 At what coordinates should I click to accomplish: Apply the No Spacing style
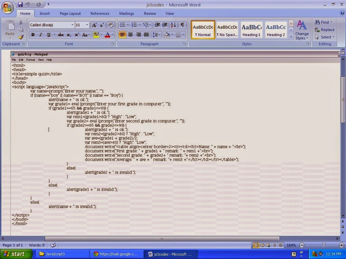(x=227, y=30)
